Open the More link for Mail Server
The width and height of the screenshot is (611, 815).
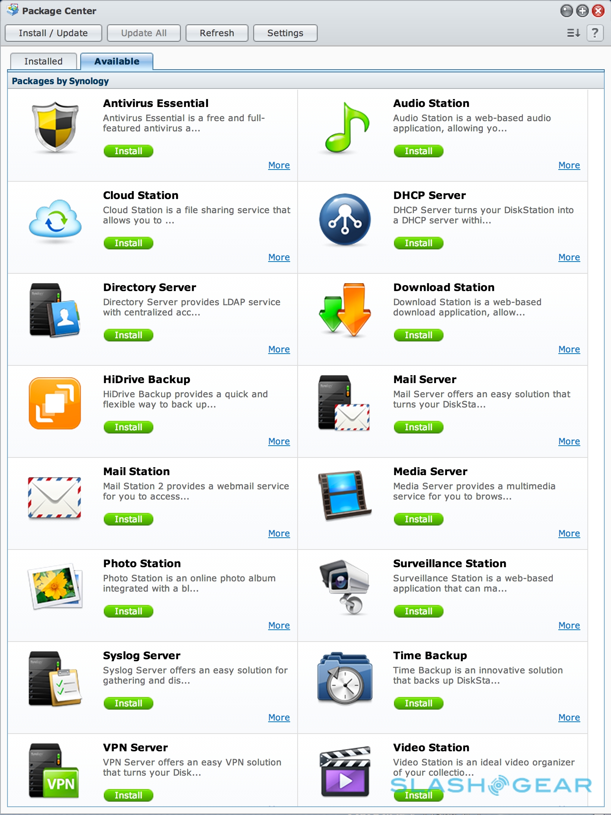(569, 441)
